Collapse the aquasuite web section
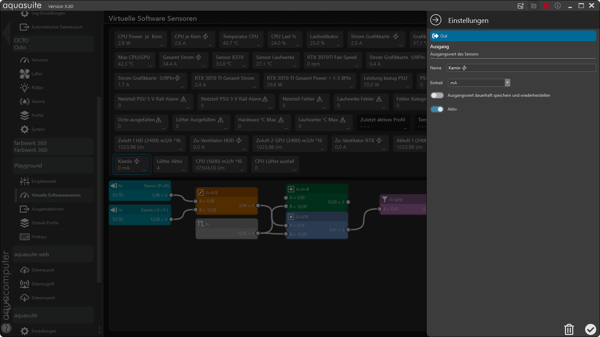The width and height of the screenshot is (600, 337). click(53, 254)
